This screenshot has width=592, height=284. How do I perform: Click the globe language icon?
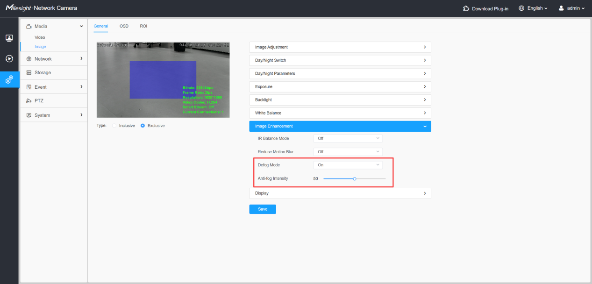(x=521, y=8)
